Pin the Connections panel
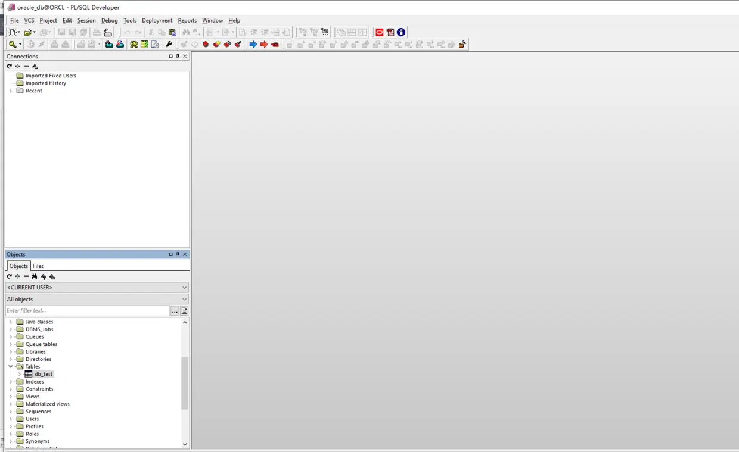The image size is (739, 452). point(178,56)
